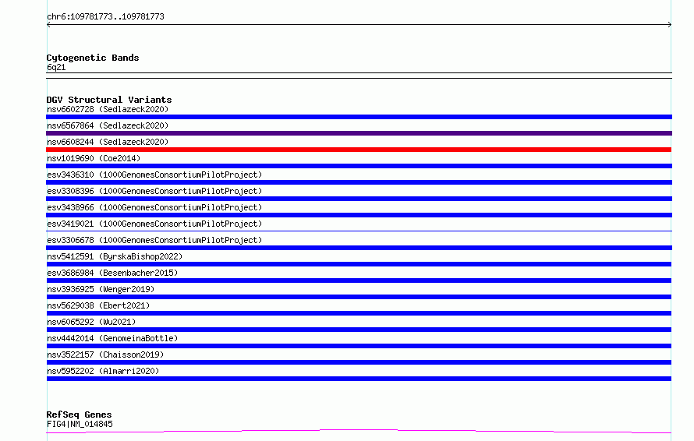
Task: Click the red bar under nsv6608244
Action: pyautogui.click(x=359, y=150)
